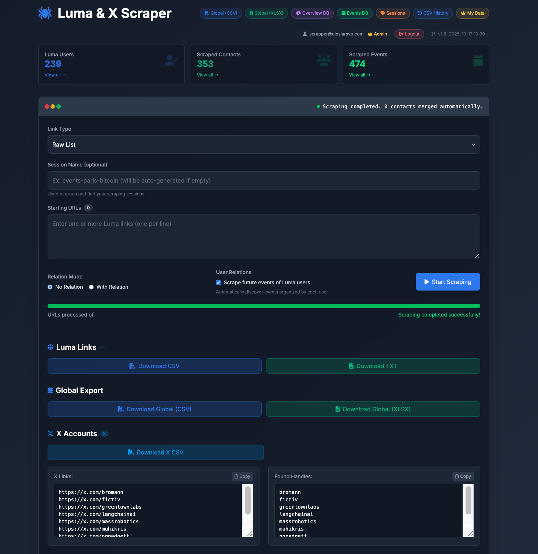Click the X logo beside X Accounts

(51, 434)
